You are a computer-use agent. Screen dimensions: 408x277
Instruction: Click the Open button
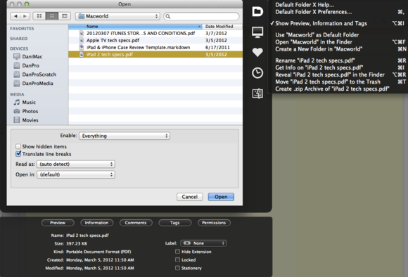pos(221,197)
